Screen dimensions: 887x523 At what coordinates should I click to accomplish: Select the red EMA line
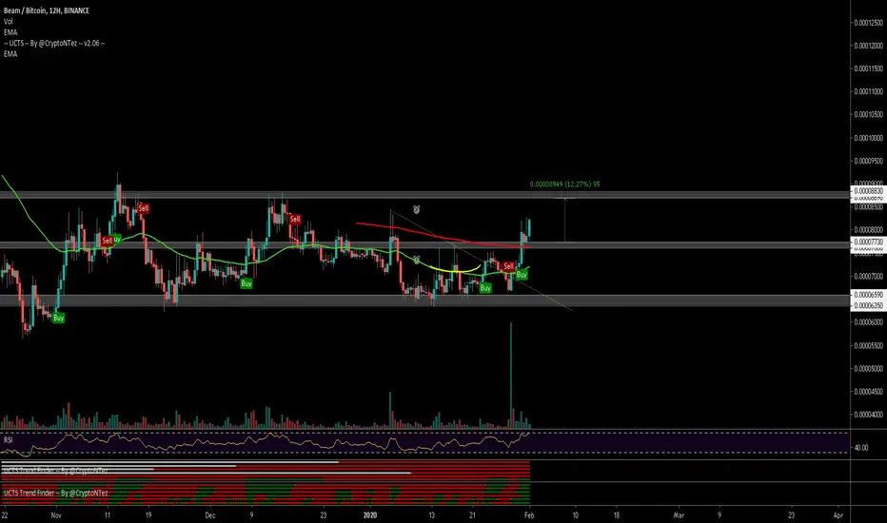click(442, 237)
